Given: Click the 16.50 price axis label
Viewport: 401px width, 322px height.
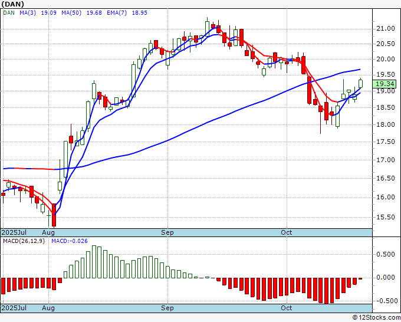Looking at the screenshot, I should (x=386, y=178).
